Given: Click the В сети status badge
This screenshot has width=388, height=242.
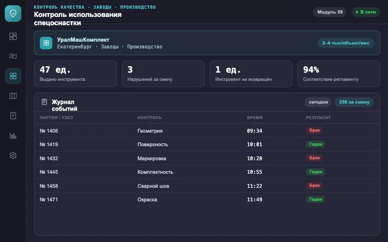Looking at the screenshot, I should 366,12.
